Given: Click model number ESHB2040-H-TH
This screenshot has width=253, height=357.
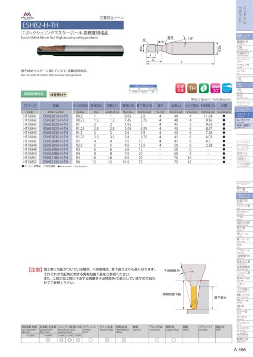Looking at the screenshot, I should pos(55,141).
